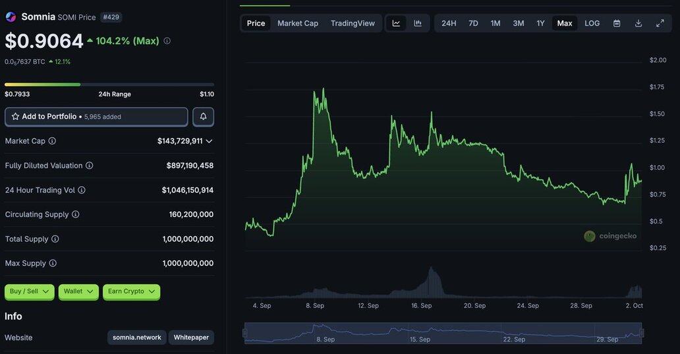Open the Wallet dropdown

coord(78,291)
